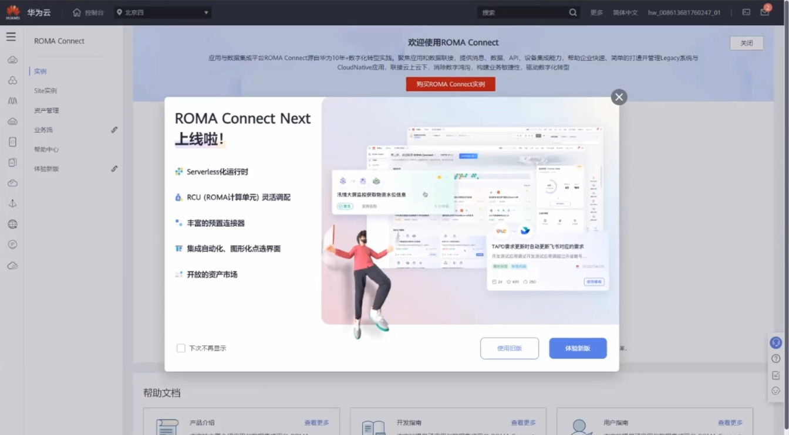Click the three-circles cluster sidebar icon
The image size is (789, 435).
[12, 80]
